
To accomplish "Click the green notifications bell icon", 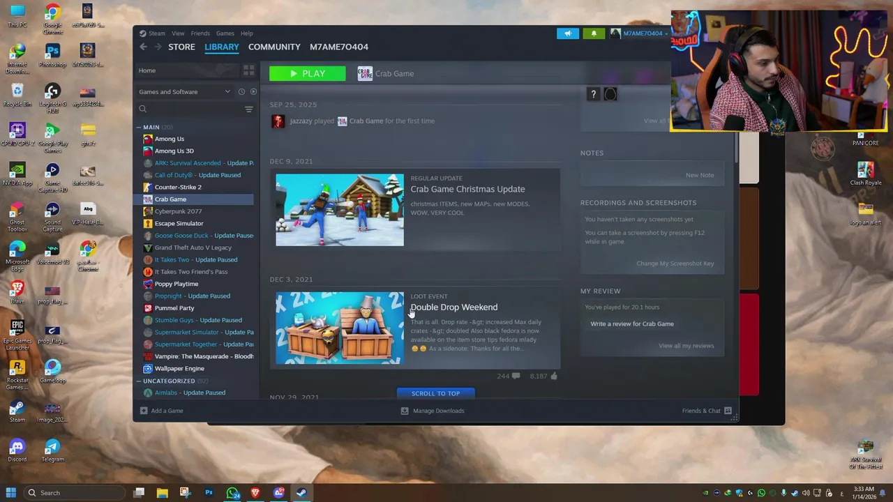I will coord(594,33).
